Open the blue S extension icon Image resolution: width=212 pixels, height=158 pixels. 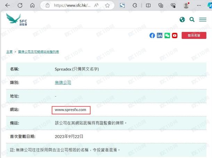pyautogui.click(x=122, y=6)
